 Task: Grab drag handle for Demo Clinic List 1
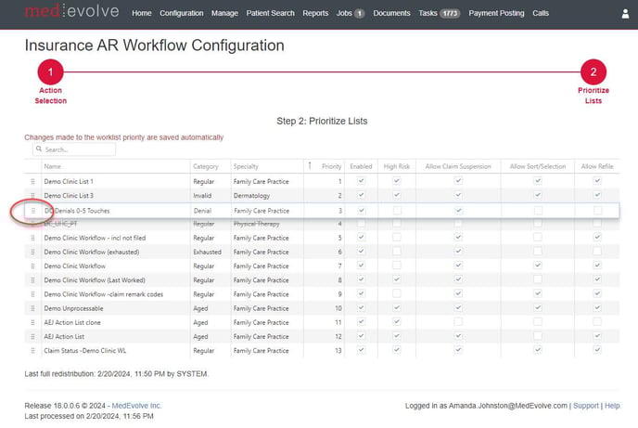pos(33,181)
